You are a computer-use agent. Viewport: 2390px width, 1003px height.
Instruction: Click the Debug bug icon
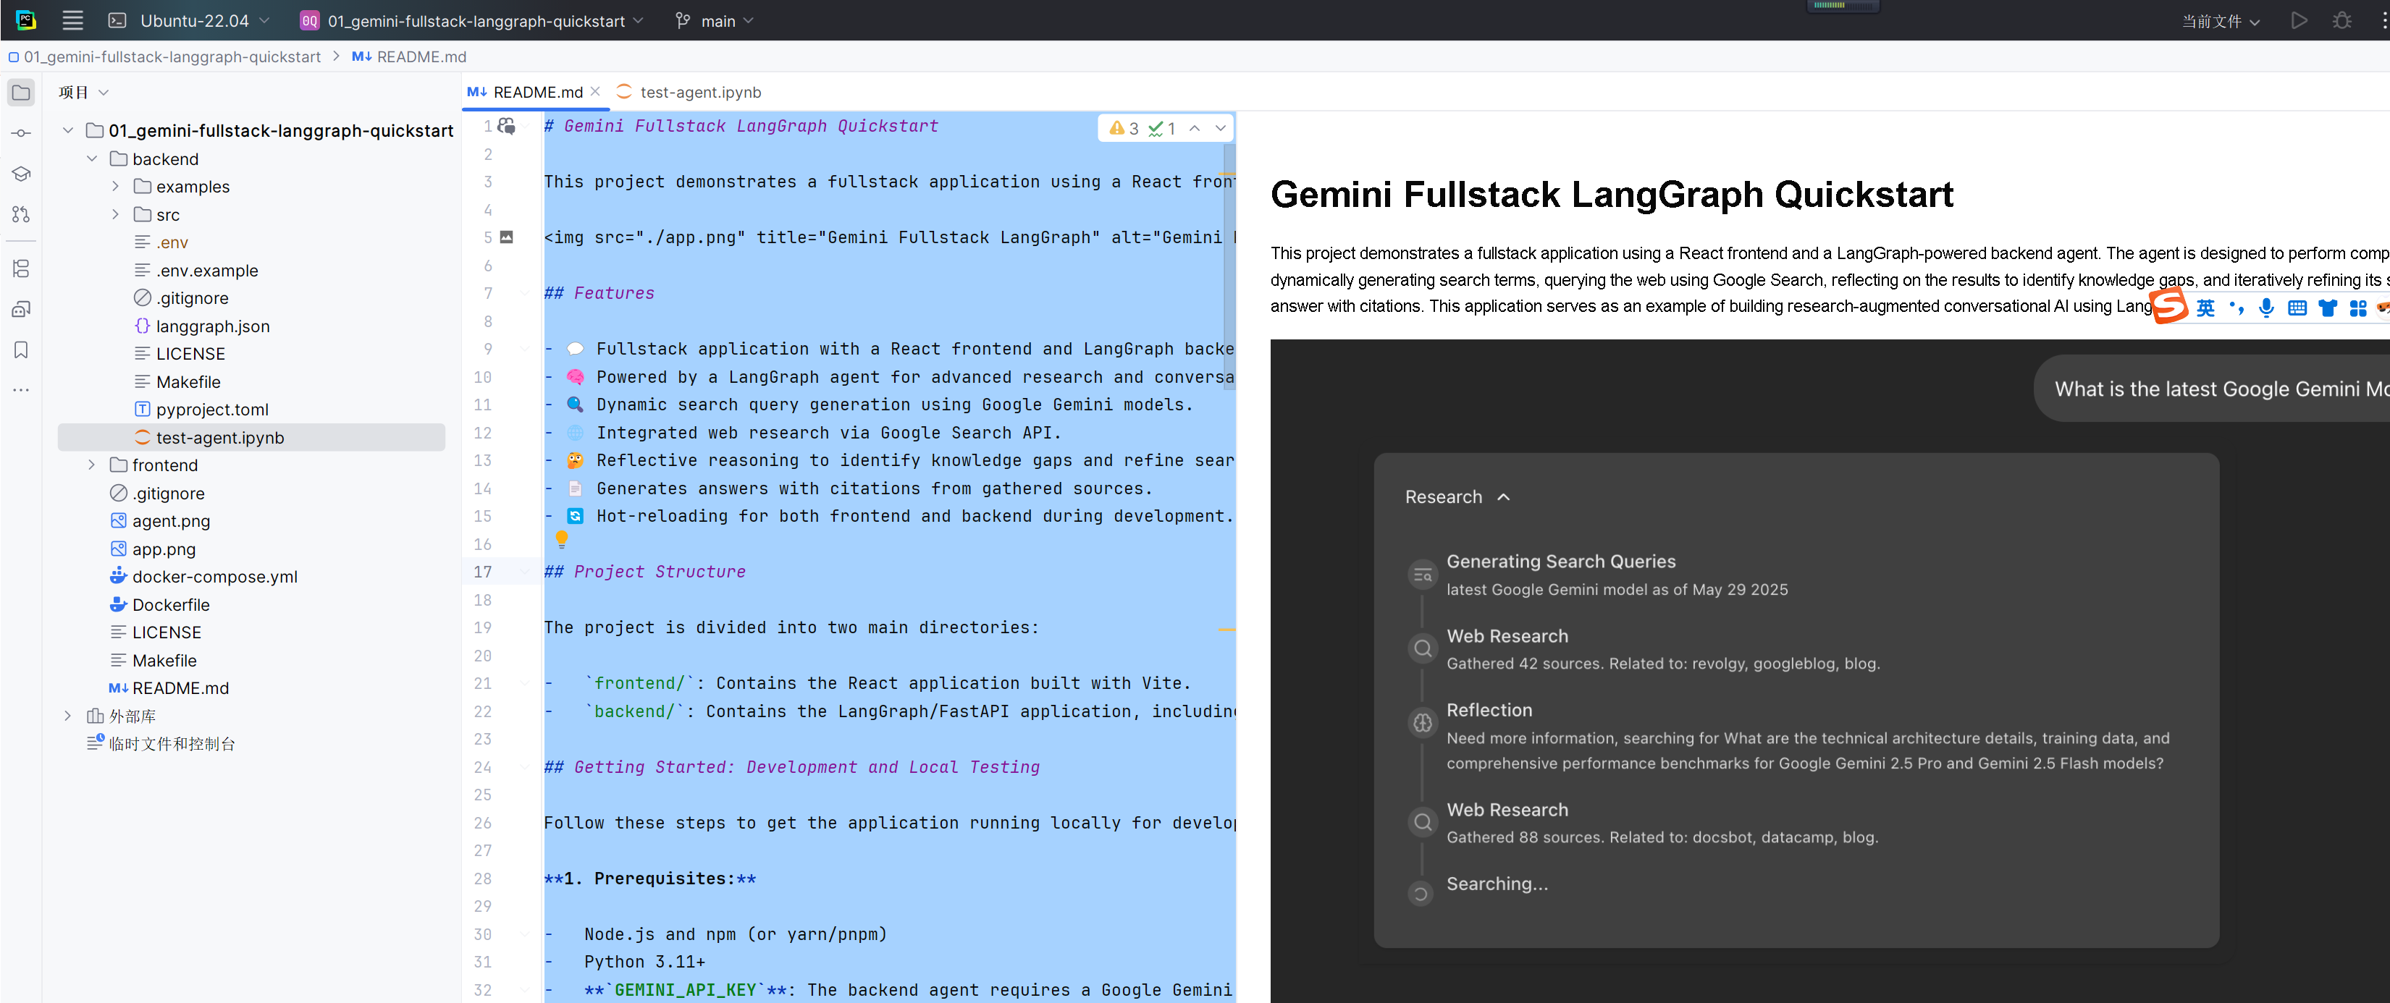[x=2341, y=20]
